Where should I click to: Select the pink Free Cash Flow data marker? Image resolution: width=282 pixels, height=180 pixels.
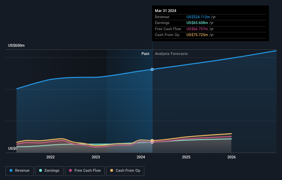pos(152,142)
